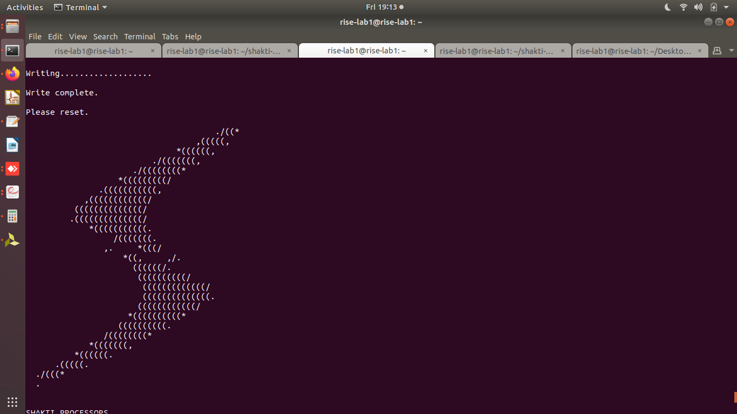Minimize the terminal window

(x=708, y=22)
